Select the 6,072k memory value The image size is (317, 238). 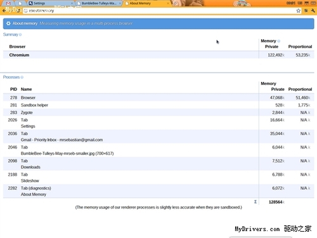[x=278, y=188]
